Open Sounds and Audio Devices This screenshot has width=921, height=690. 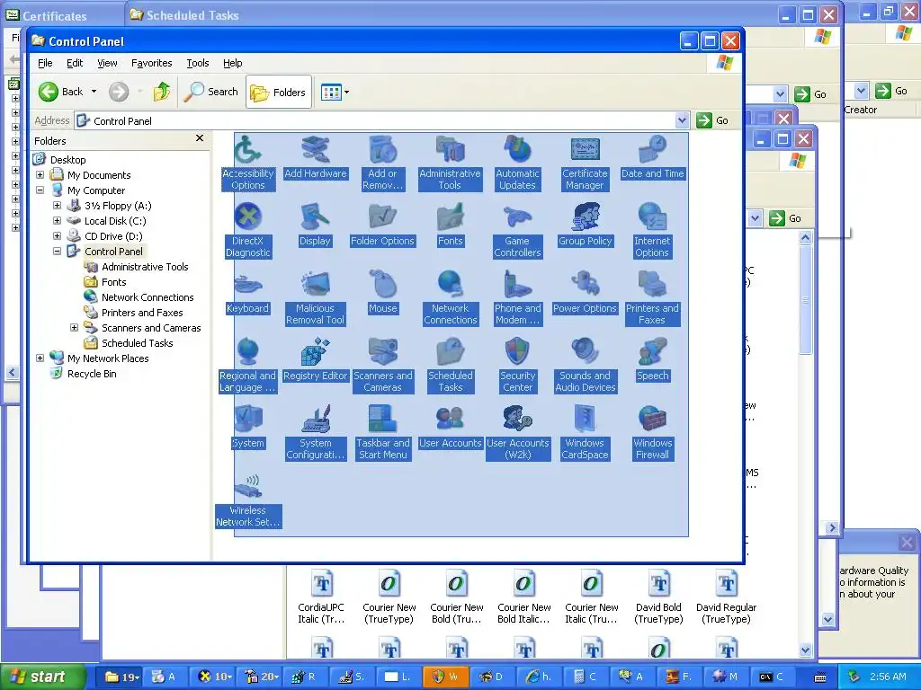tap(585, 366)
